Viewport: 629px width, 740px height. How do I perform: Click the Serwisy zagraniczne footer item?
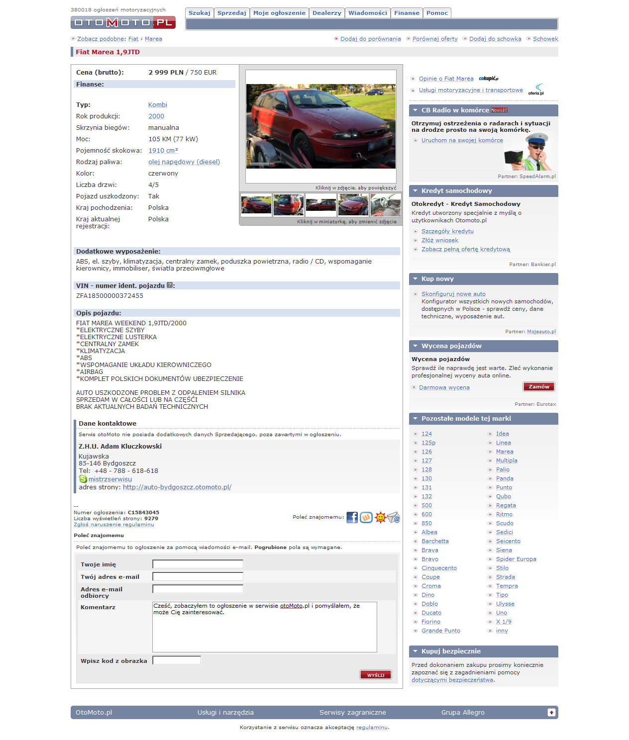coord(353,712)
